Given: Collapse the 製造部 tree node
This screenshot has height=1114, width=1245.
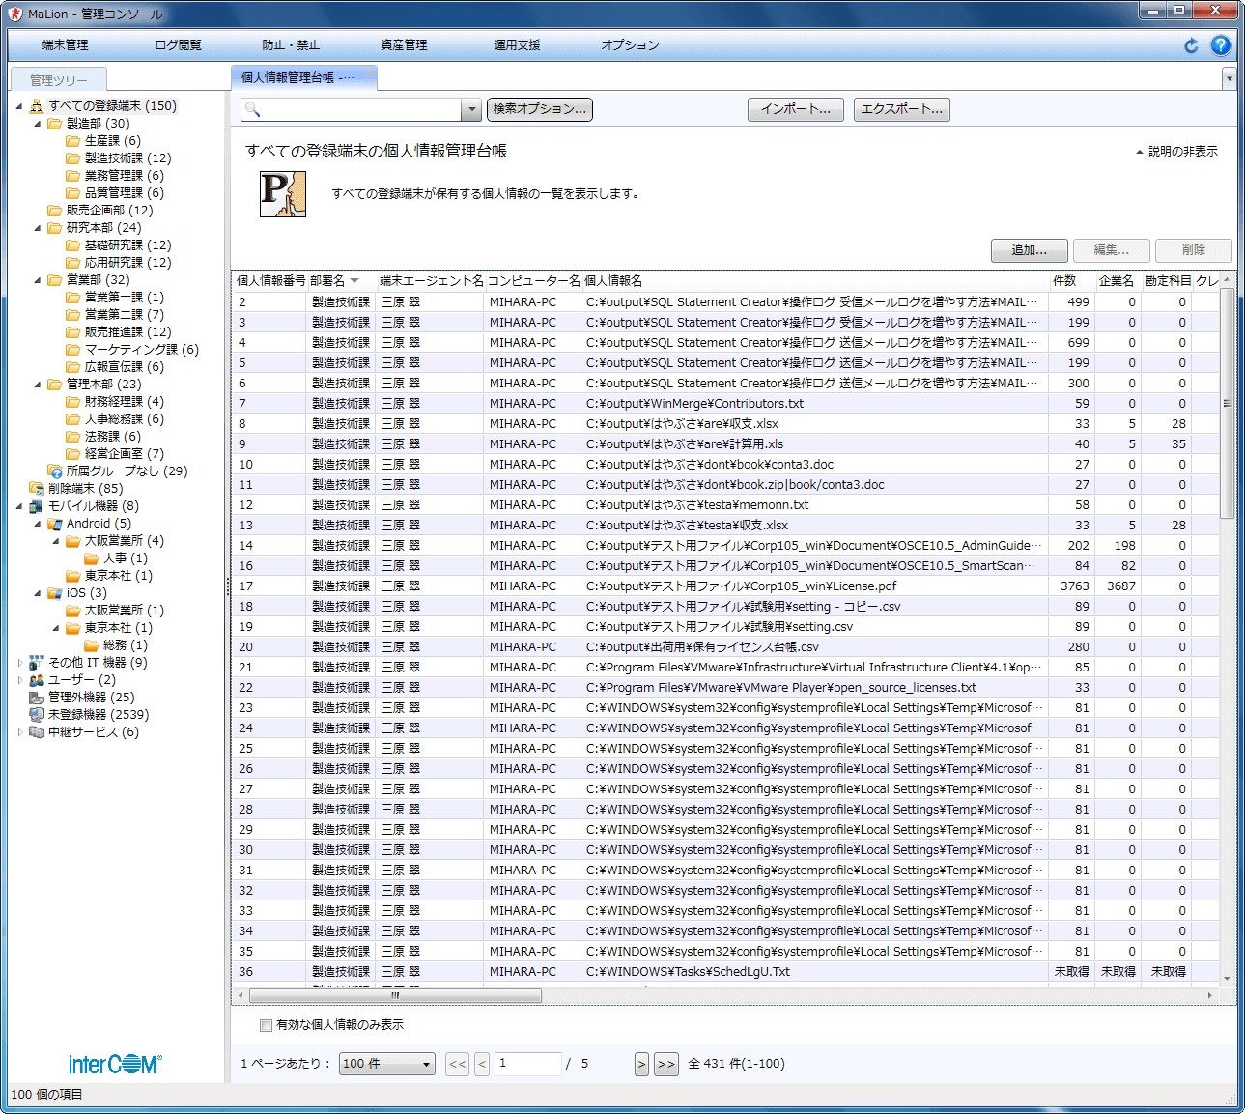Looking at the screenshot, I should coord(39,124).
